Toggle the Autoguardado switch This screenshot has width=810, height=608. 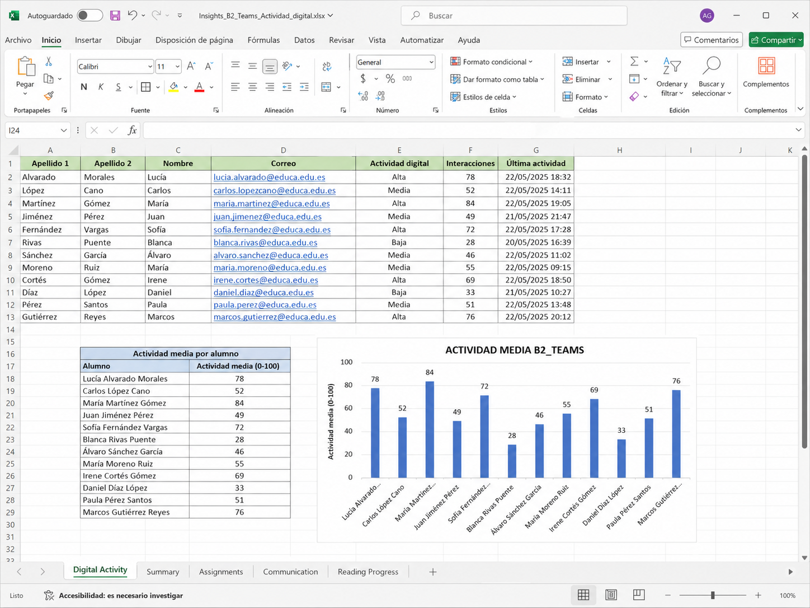(90, 16)
